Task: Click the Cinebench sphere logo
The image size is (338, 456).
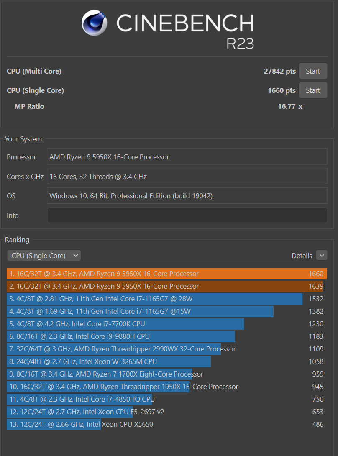Action: (95, 23)
